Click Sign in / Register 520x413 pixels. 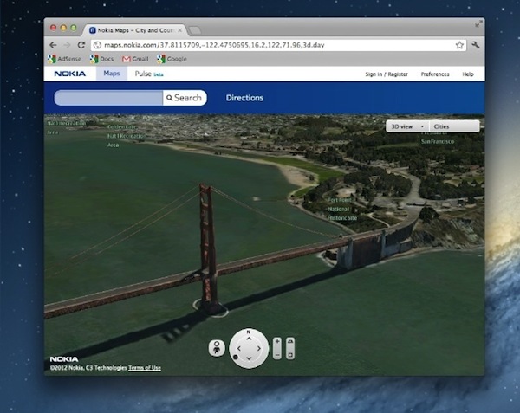pos(387,74)
